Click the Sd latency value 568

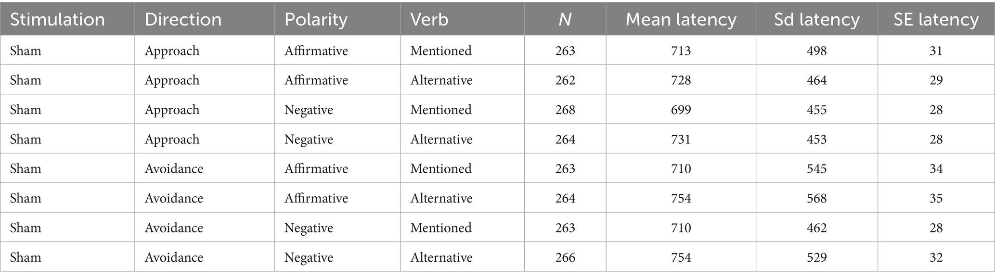[816, 198]
